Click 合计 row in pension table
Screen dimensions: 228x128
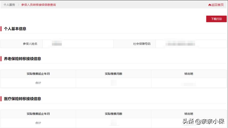point(113,83)
